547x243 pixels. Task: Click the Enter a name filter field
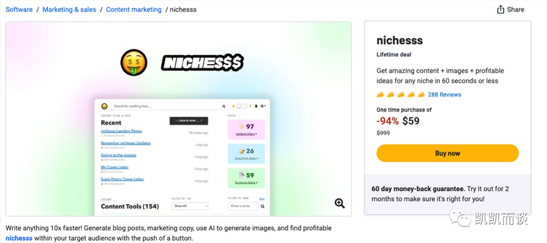243,206
